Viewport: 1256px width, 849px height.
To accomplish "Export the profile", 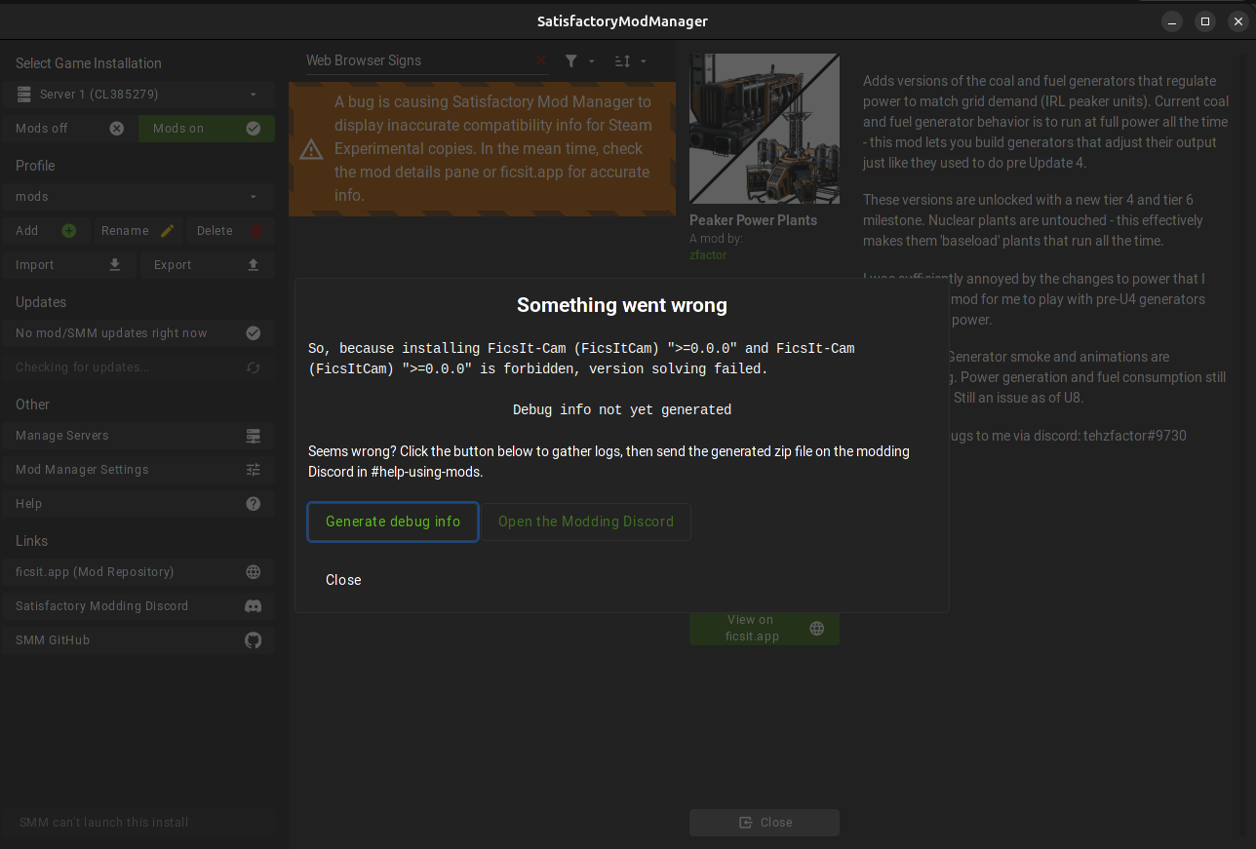I will (x=208, y=265).
